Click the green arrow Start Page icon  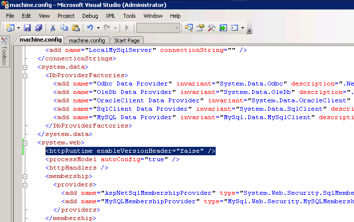tap(223, 28)
